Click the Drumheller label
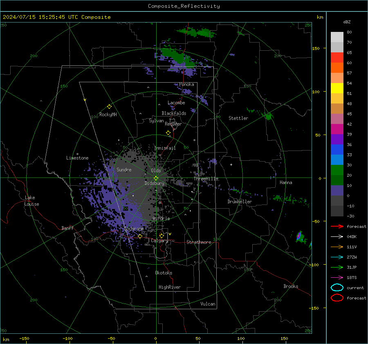This screenshot has height=344, width=368. 240,202
